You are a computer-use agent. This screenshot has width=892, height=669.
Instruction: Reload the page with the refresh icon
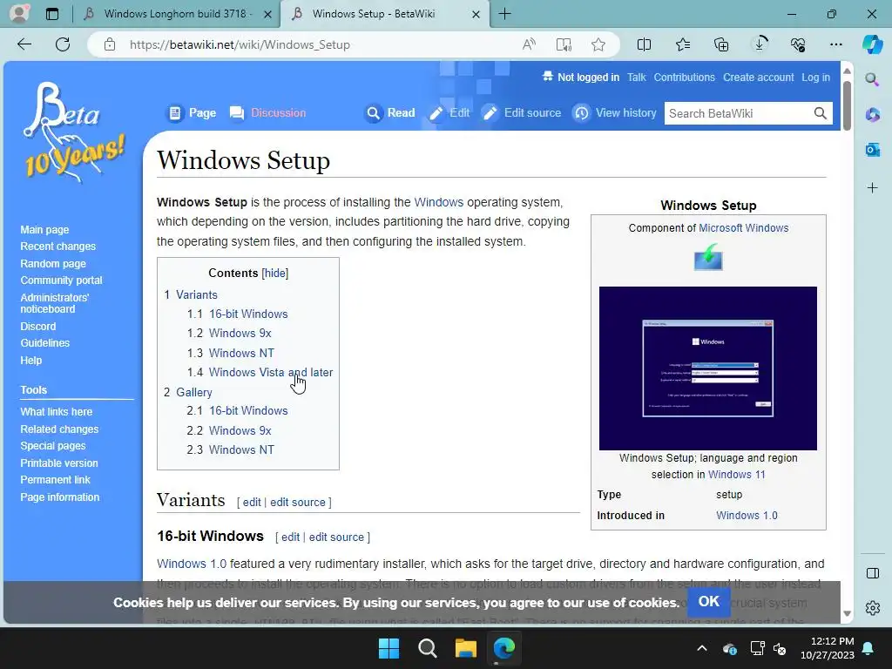63,44
